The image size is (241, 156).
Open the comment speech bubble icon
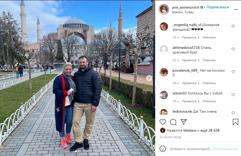173,122
